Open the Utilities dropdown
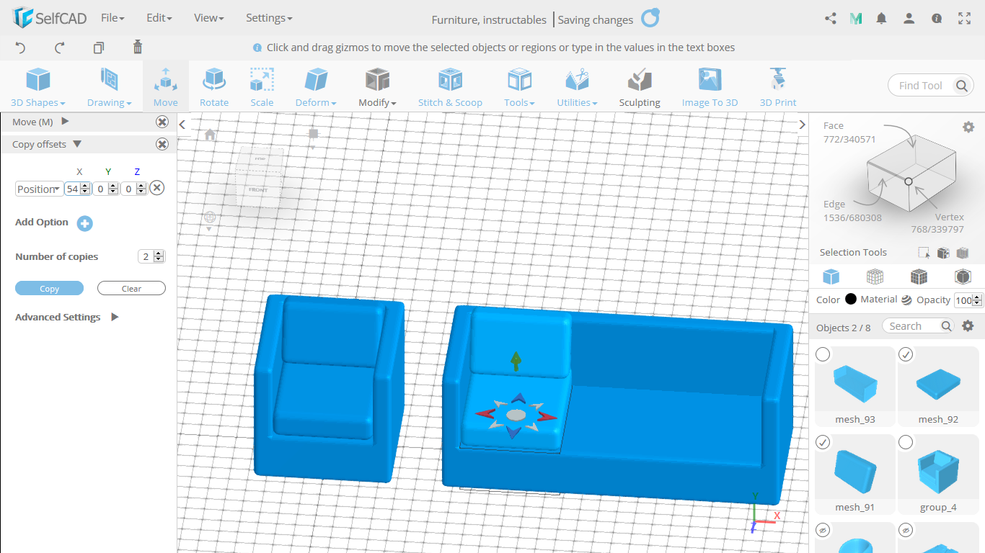985x553 pixels. 577,86
